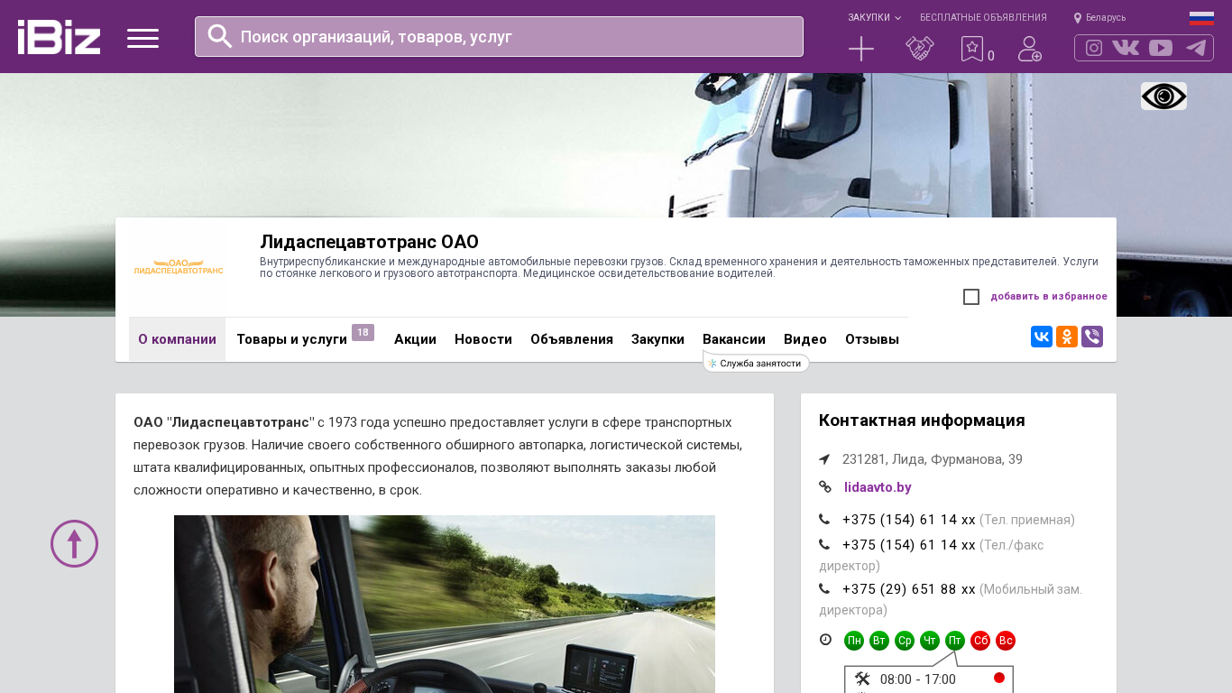This screenshot has height=693, width=1232.
Task: Share company page on Odnoklassniki
Action: [x=1067, y=337]
